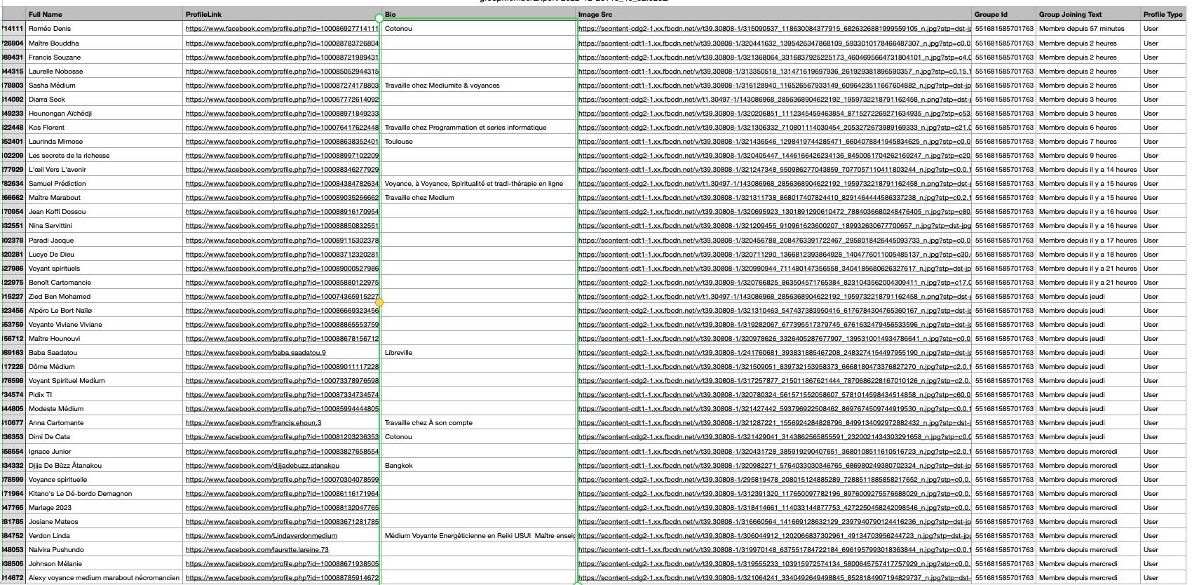This screenshot has width=1192, height=585.
Task: Select the Full Name column header
Action: [x=104, y=14]
